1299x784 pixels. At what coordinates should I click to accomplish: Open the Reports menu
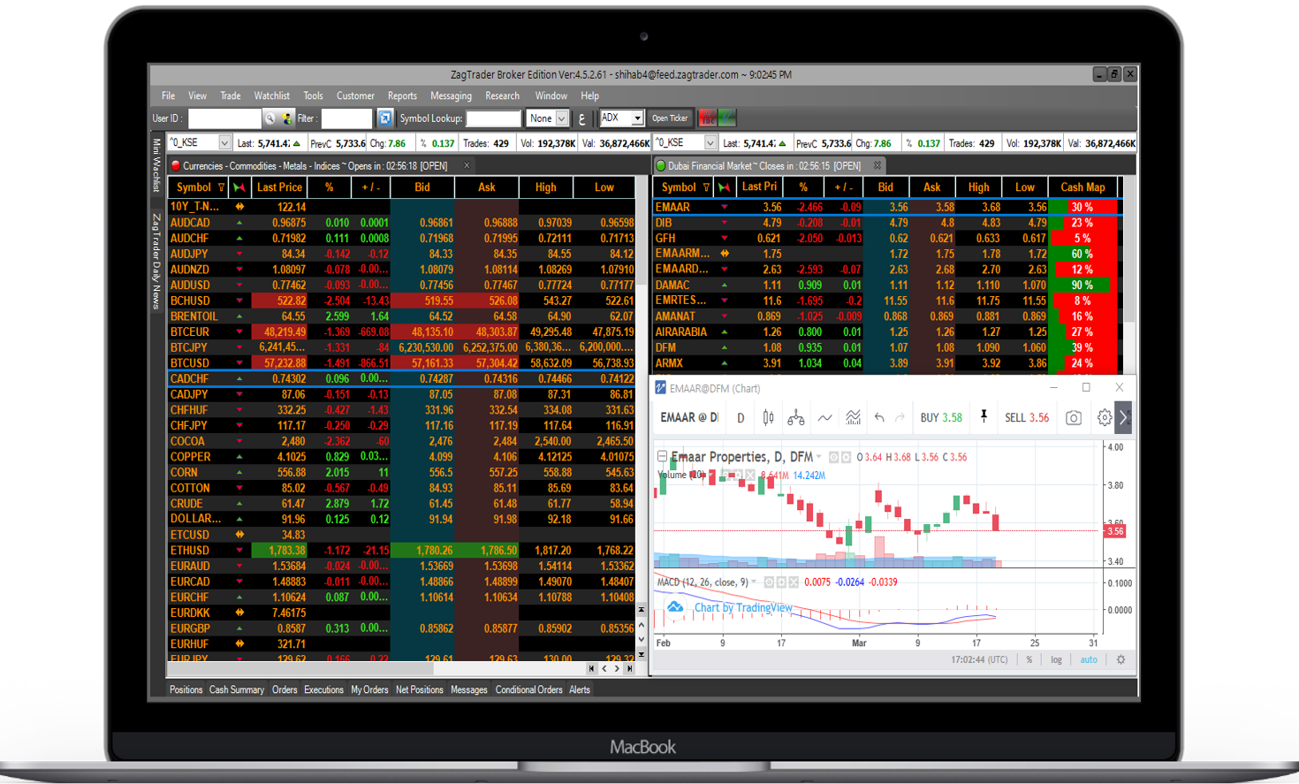pyautogui.click(x=402, y=95)
